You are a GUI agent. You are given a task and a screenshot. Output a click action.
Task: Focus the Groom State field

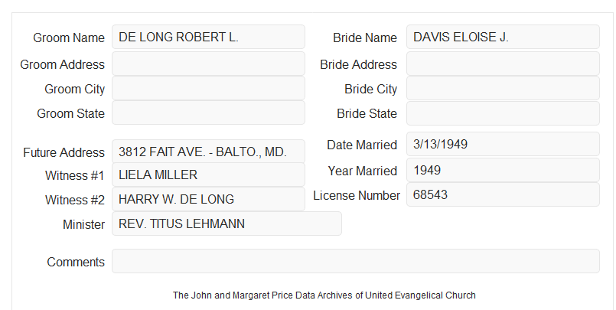(208, 113)
